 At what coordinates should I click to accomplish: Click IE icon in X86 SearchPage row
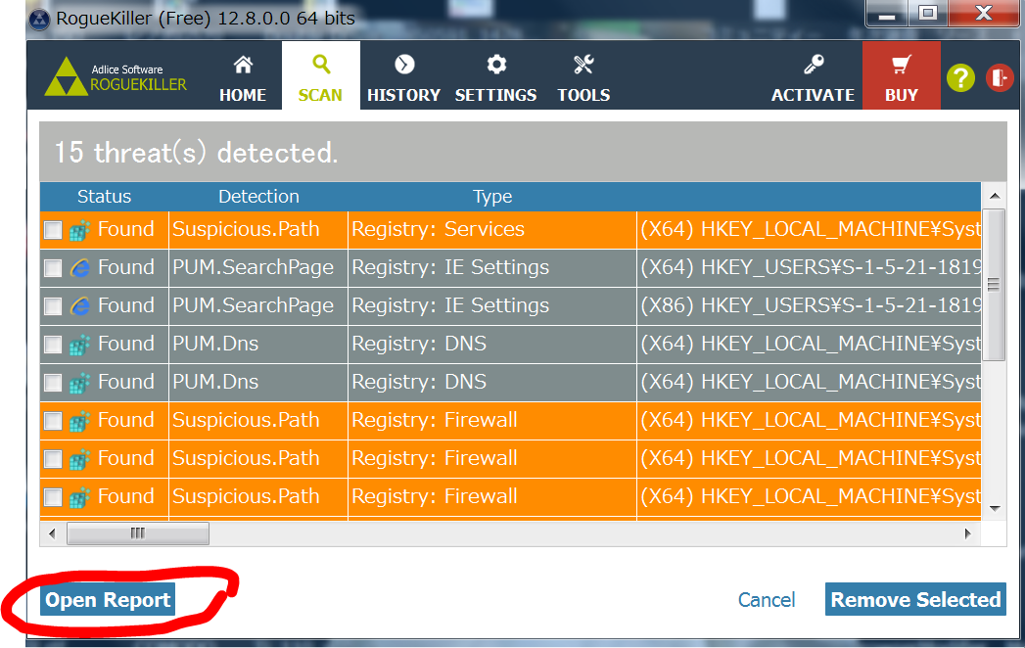coord(79,306)
